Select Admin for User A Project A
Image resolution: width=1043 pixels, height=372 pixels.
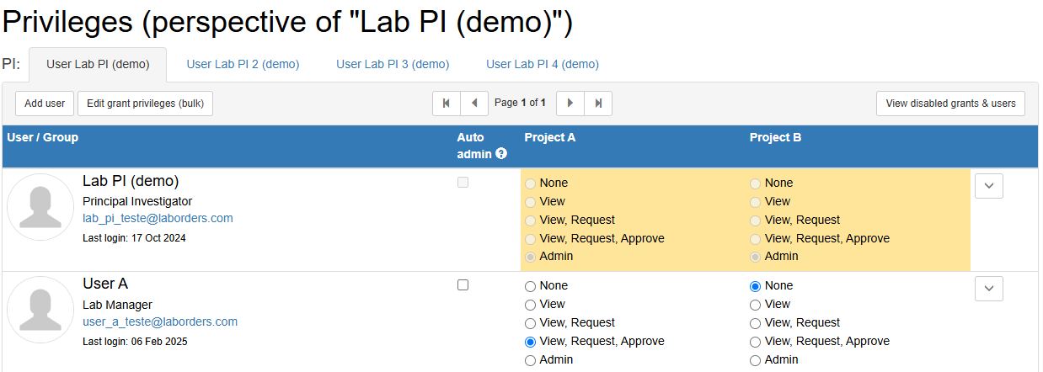click(530, 360)
